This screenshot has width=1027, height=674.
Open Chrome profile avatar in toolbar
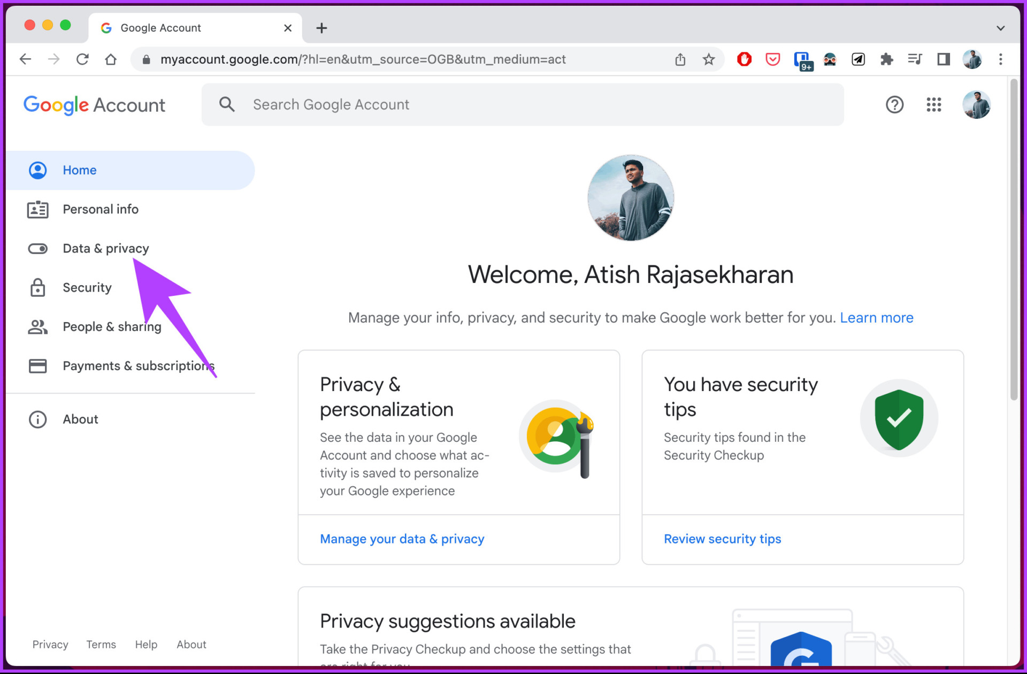coord(972,59)
